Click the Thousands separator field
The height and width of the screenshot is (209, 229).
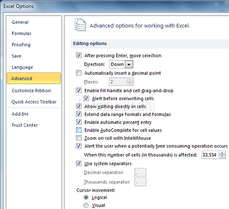click(x=140, y=182)
